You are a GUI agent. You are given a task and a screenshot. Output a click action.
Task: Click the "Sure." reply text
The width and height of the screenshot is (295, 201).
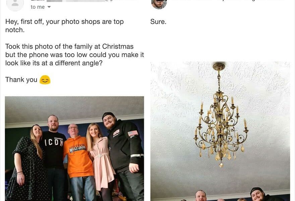(158, 22)
